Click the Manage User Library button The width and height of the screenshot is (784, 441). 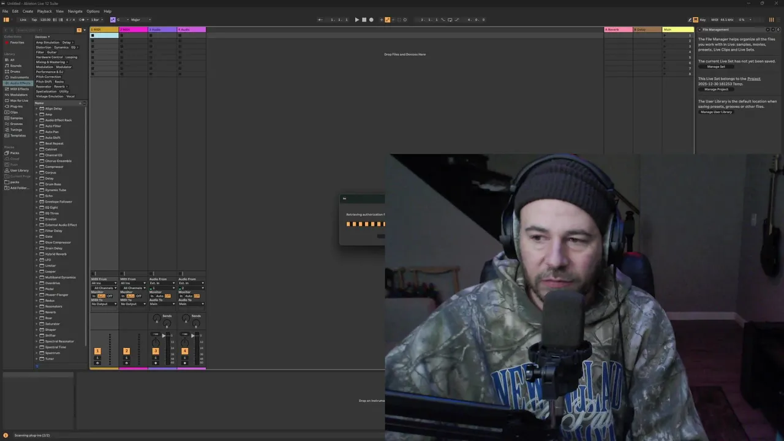click(x=716, y=112)
